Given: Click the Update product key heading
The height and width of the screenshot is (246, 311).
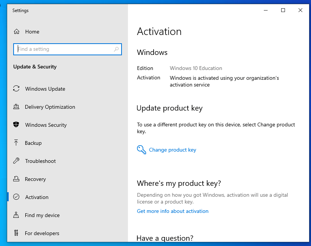Looking at the screenshot, I should click(169, 108).
